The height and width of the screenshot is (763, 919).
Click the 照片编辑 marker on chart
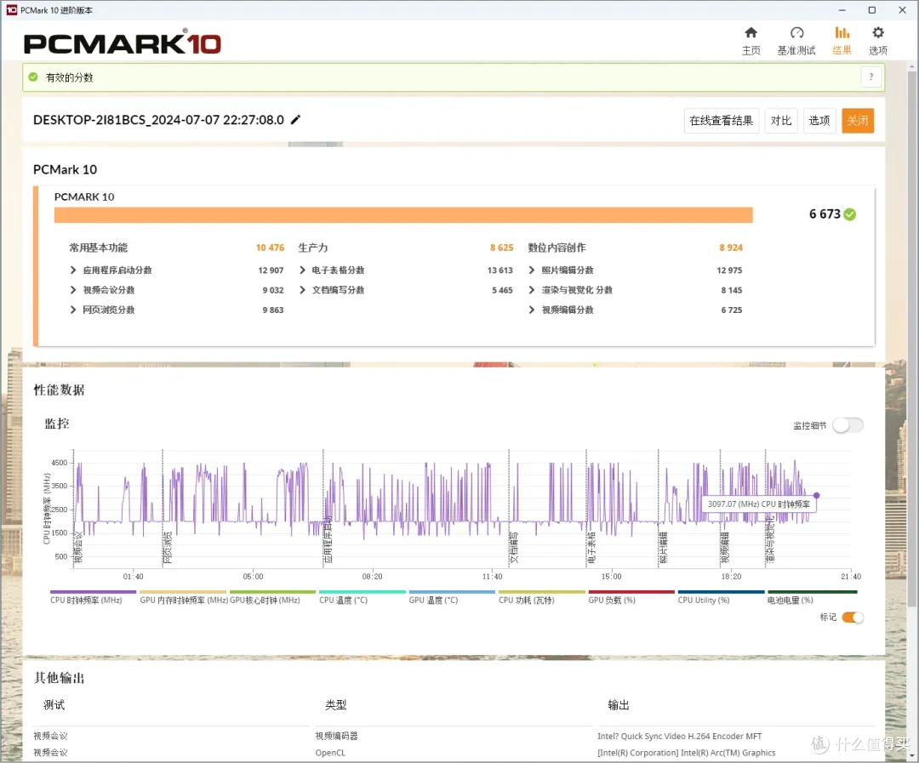pyautogui.click(x=664, y=547)
